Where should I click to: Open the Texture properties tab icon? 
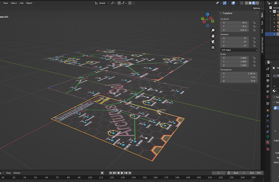pyautogui.click(x=268, y=149)
